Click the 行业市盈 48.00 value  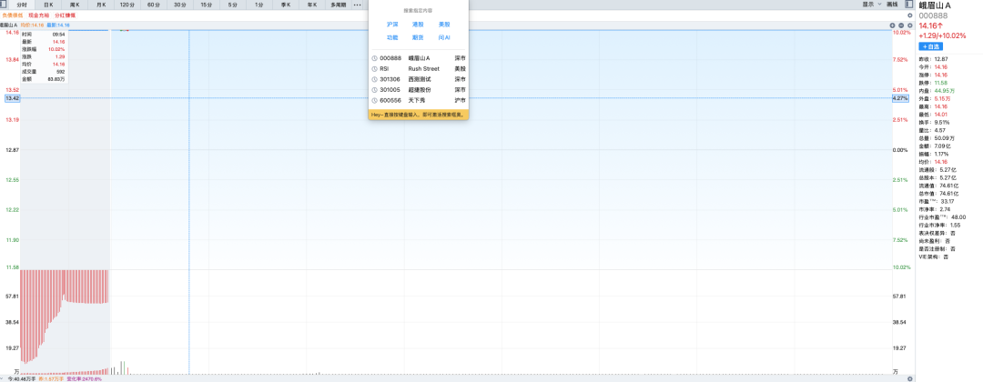coord(958,216)
